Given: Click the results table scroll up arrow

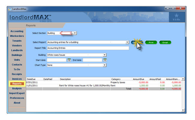Looking at the screenshot, I should coord(183,79).
